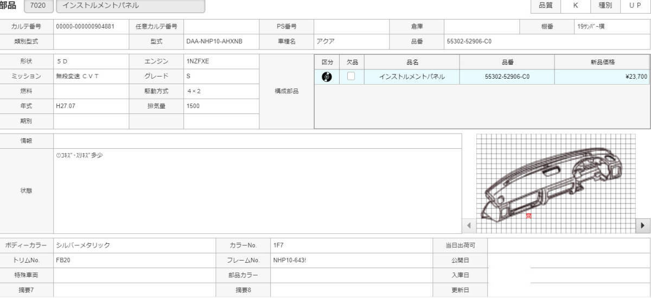This screenshot has width=651, height=298.
Task: Click the right arrow of diagram scrollbar
Action: 643,225
